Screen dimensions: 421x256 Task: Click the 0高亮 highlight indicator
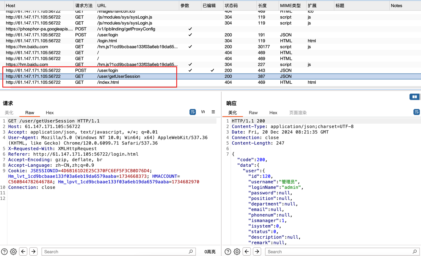[210, 251]
